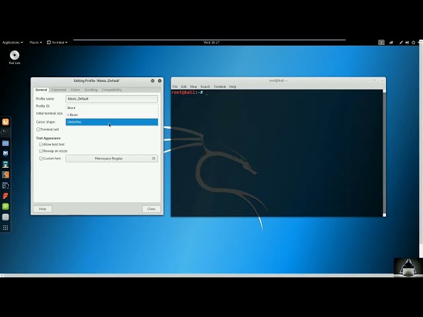Show all applications grid in the dock
The height and width of the screenshot is (317, 423).
(x=5, y=228)
